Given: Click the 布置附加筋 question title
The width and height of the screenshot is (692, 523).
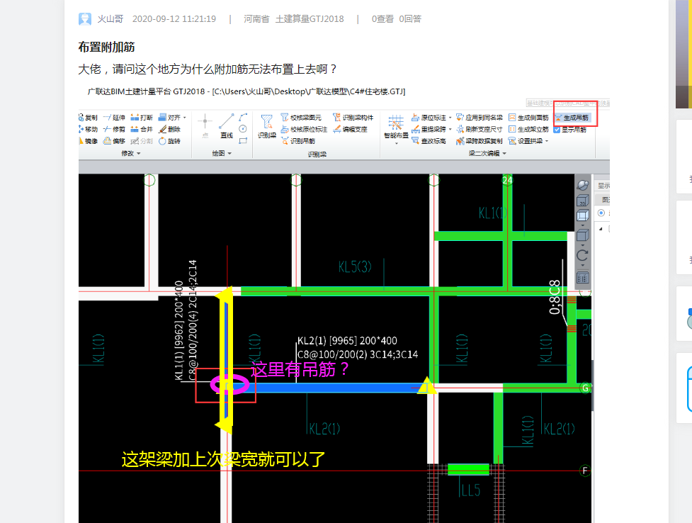Looking at the screenshot, I should [106, 47].
